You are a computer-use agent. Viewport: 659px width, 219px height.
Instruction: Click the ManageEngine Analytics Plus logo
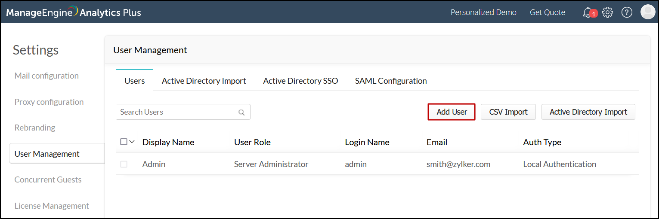tap(74, 12)
